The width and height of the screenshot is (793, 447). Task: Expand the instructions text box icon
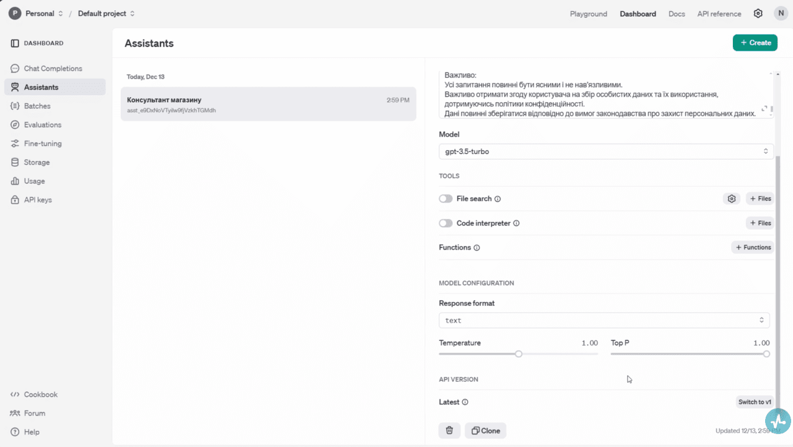[765, 109]
